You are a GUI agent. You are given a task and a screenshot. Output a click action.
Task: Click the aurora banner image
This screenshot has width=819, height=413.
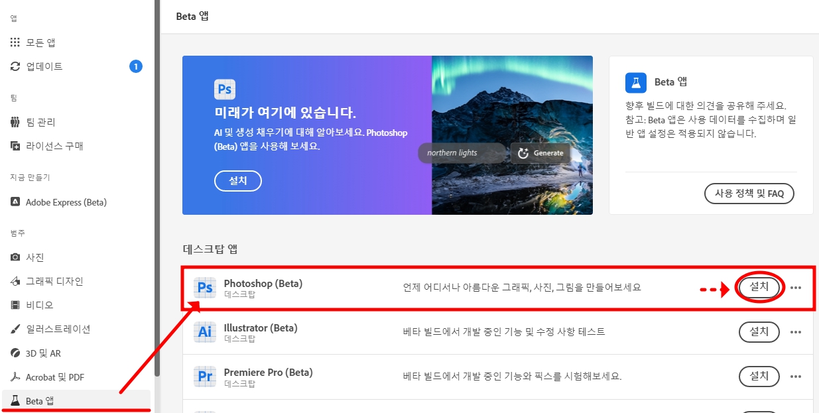point(512,135)
